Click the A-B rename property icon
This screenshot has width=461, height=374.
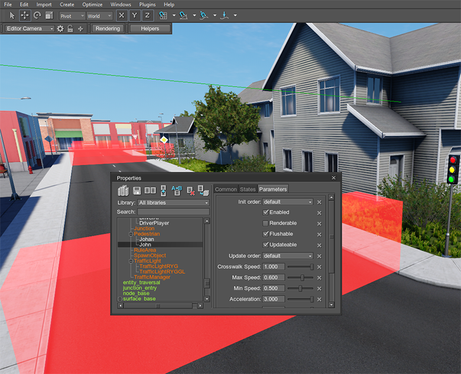[x=177, y=190]
